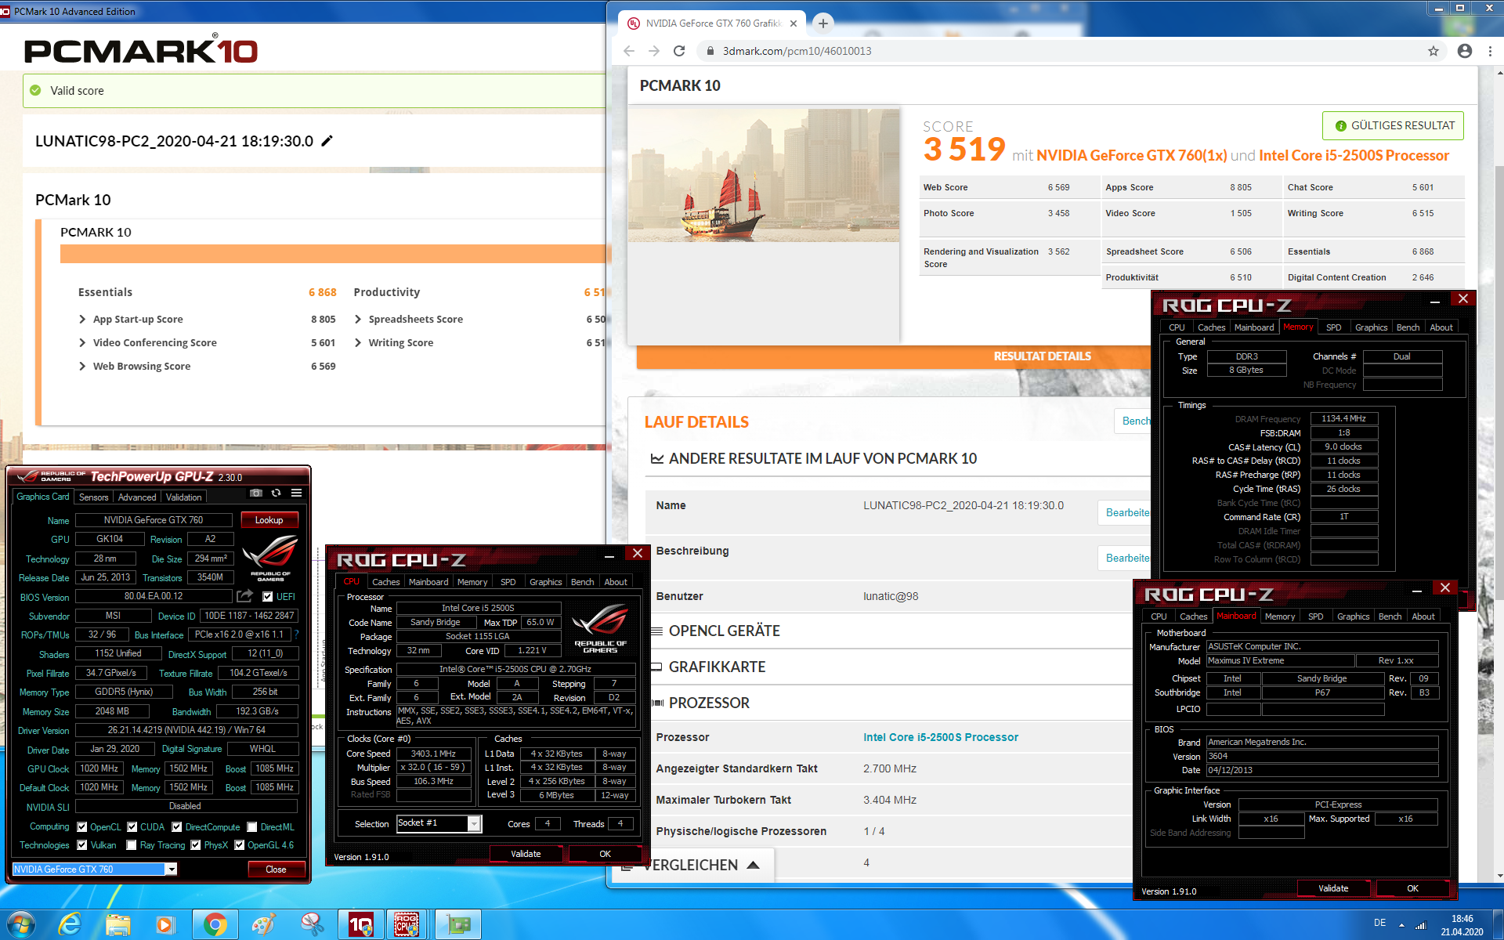1504x940 pixels.
Task: Switch to GPU-Z Validation tab
Action: pos(184,497)
